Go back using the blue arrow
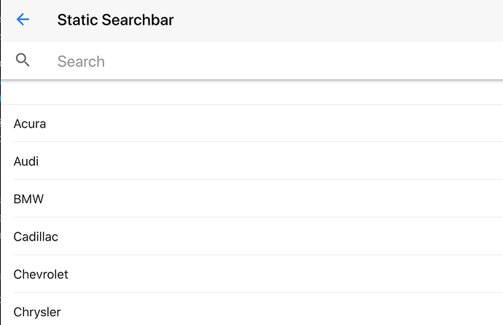 pos(23,20)
